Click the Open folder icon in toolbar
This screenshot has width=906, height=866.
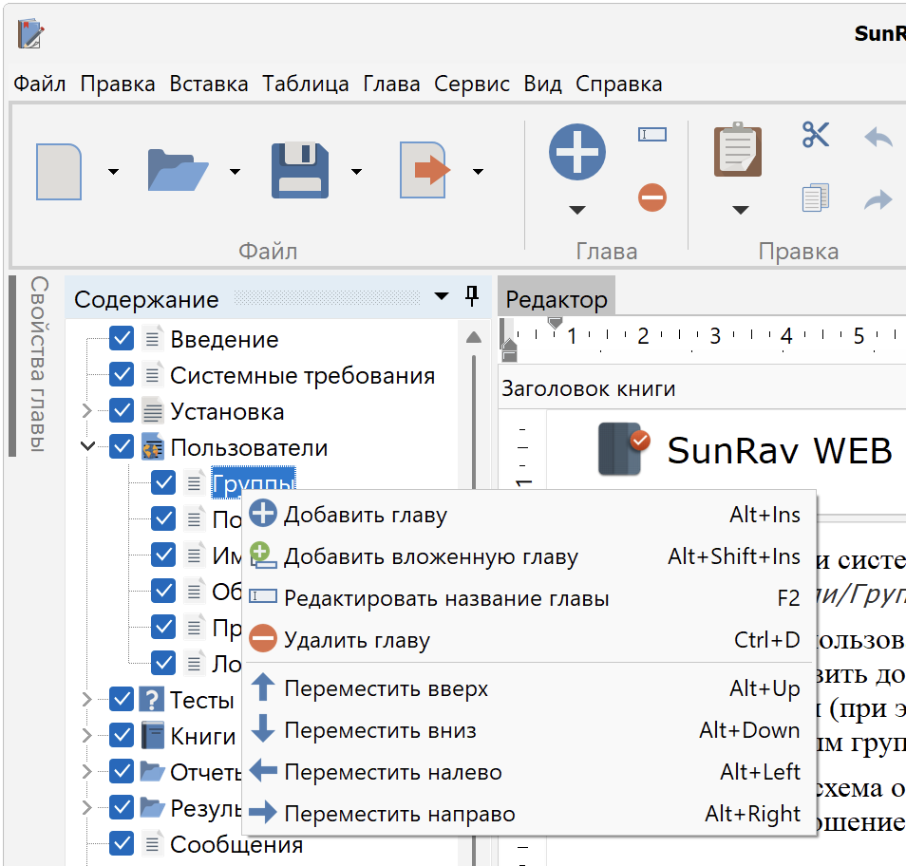pos(178,171)
